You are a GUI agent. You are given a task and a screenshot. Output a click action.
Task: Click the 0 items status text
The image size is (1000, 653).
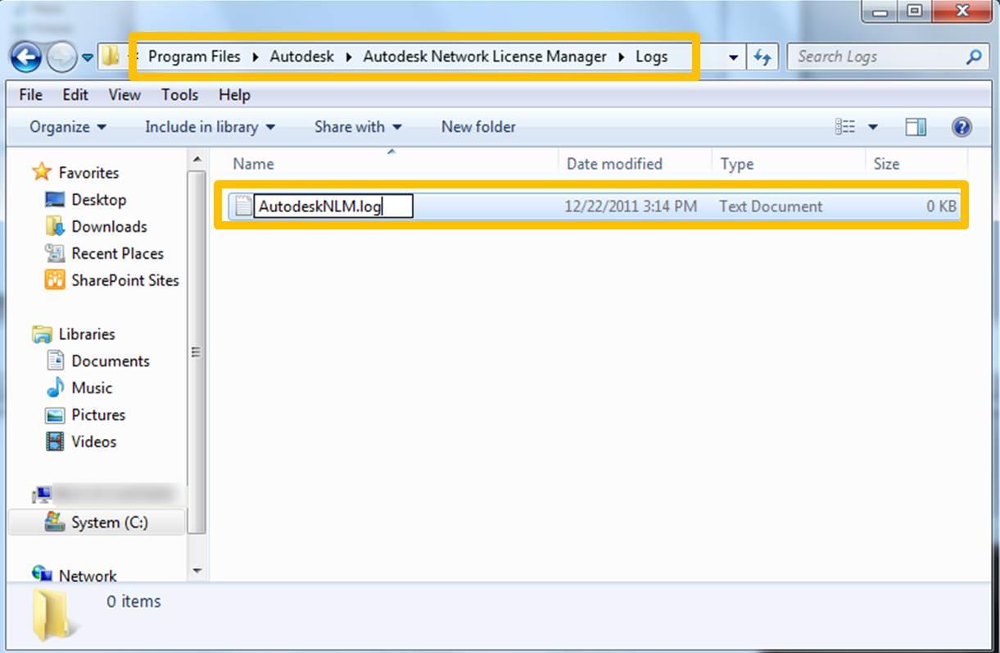pos(133,601)
